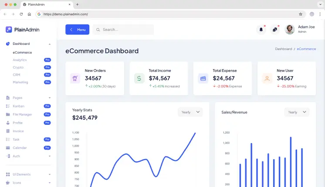Go back in the browser
Viewport: 325px width, 187px height.
pyautogui.click(x=5, y=14)
